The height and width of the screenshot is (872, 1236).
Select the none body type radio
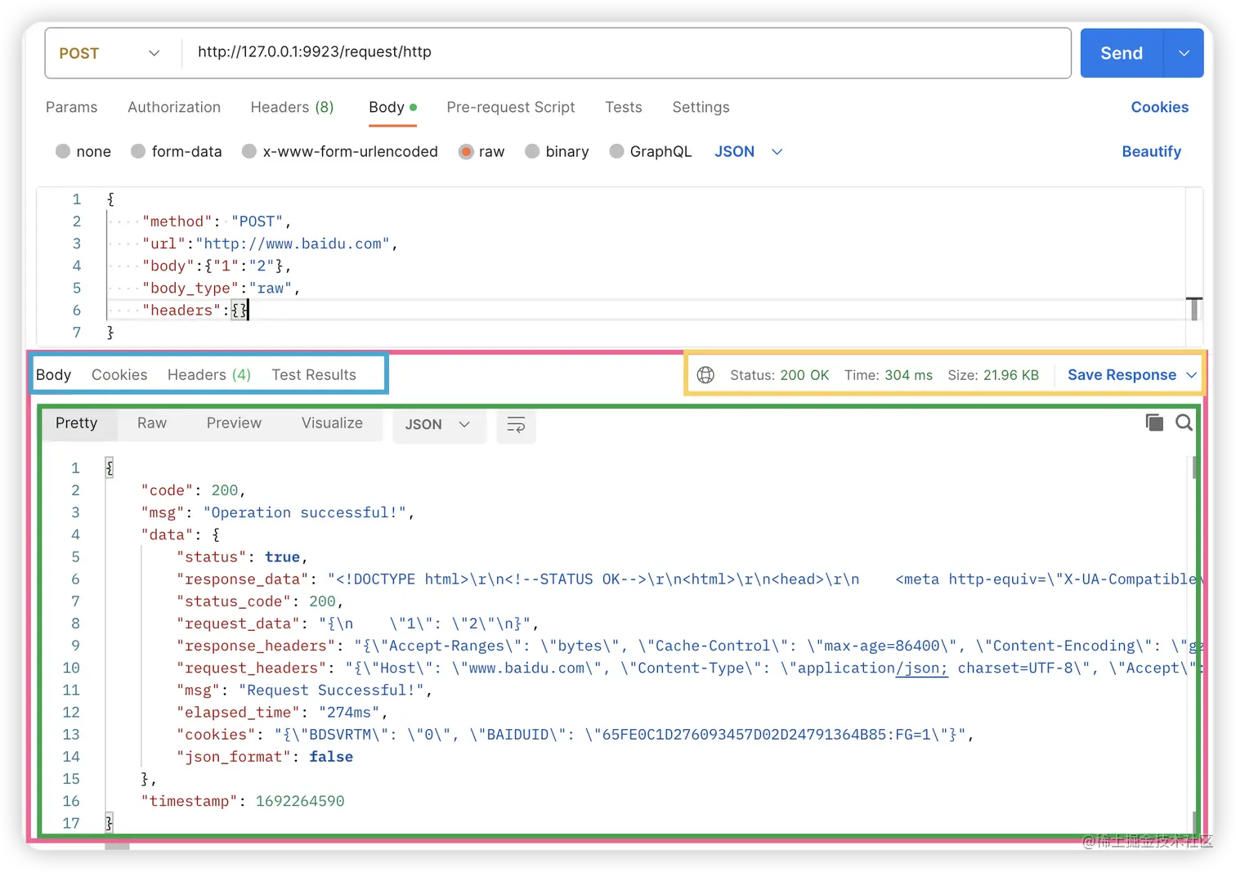[63, 151]
